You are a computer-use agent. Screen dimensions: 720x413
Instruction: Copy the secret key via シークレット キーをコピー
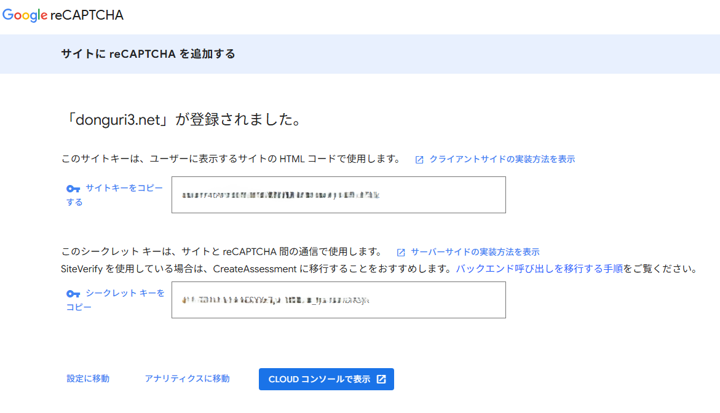115,300
